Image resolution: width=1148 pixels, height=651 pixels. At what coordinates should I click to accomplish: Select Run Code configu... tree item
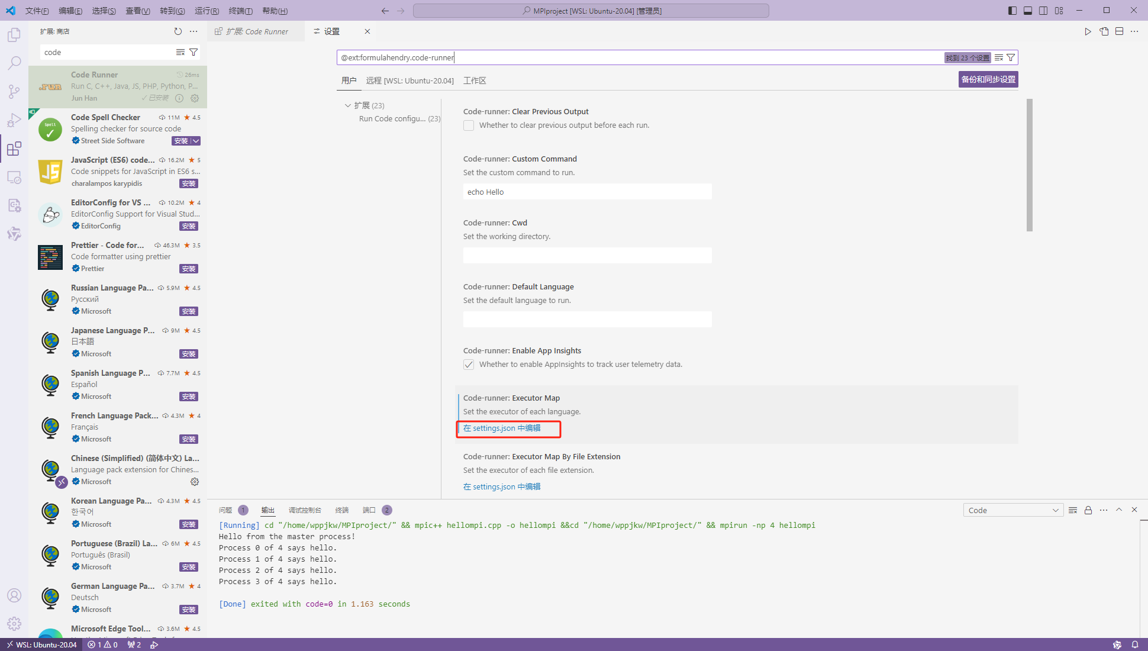point(399,118)
